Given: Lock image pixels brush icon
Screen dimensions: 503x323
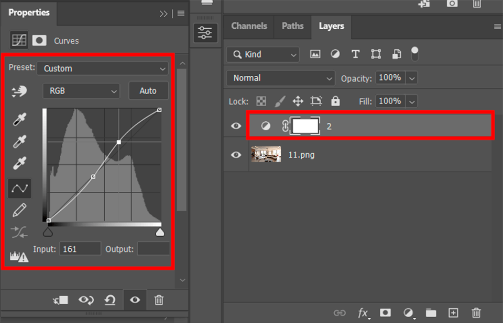Looking at the screenshot, I should tap(280, 101).
